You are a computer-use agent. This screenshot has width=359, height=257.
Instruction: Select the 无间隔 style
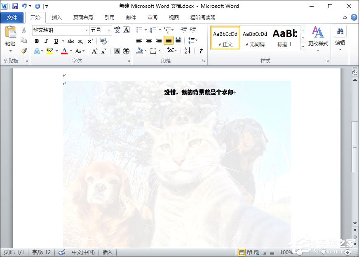(x=254, y=38)
